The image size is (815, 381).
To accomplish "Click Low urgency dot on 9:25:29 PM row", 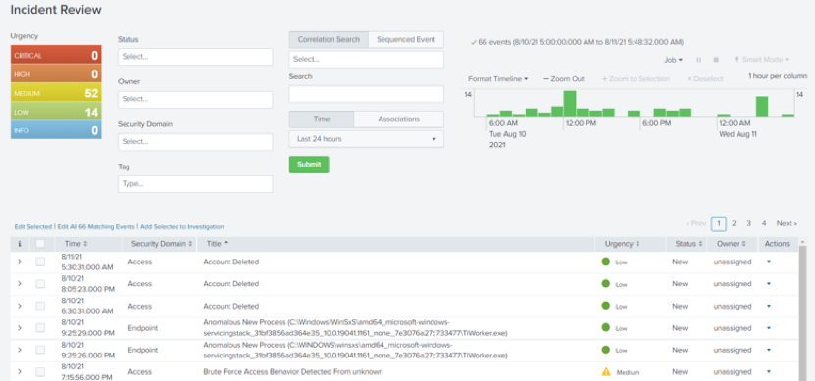I will coord(605,327).
